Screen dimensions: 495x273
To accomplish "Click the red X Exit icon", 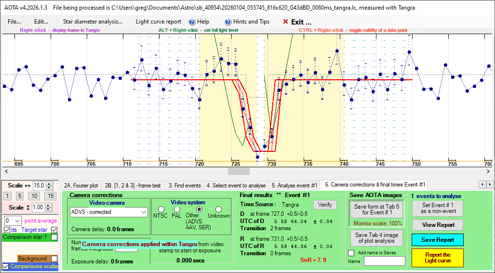I will (x=285, y=22).
